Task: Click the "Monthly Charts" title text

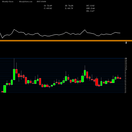Action: pyautogui.click(x=8, y=2)
